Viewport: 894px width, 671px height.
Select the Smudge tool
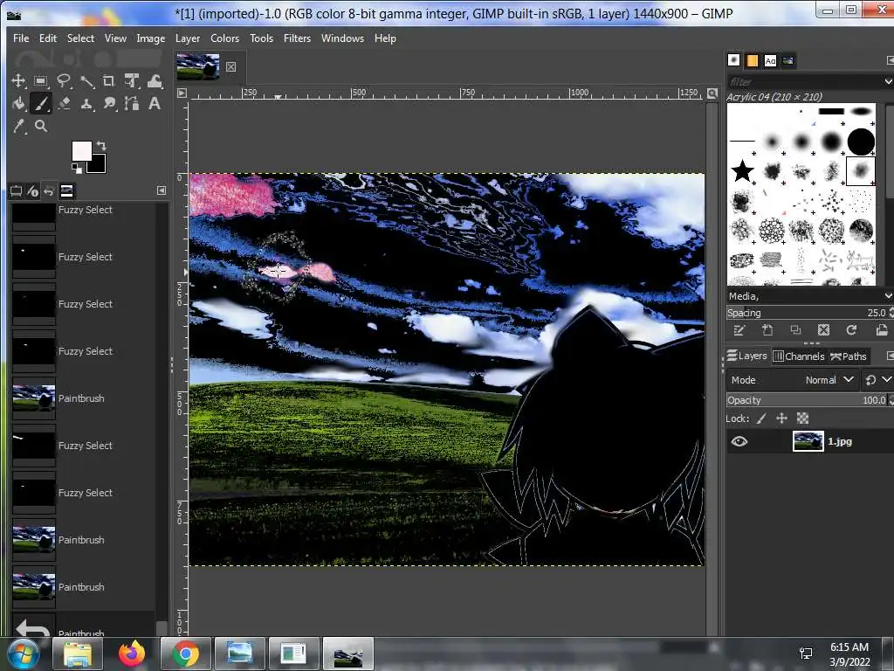(x=109, y=103)
